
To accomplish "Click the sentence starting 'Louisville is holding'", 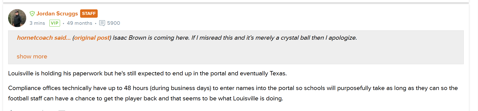I will (147, 73).
